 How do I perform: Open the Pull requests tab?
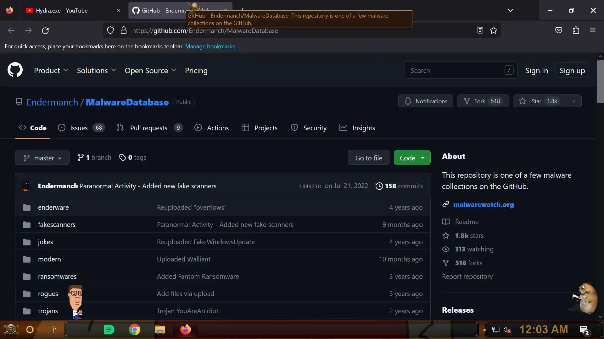click(149, 128)
